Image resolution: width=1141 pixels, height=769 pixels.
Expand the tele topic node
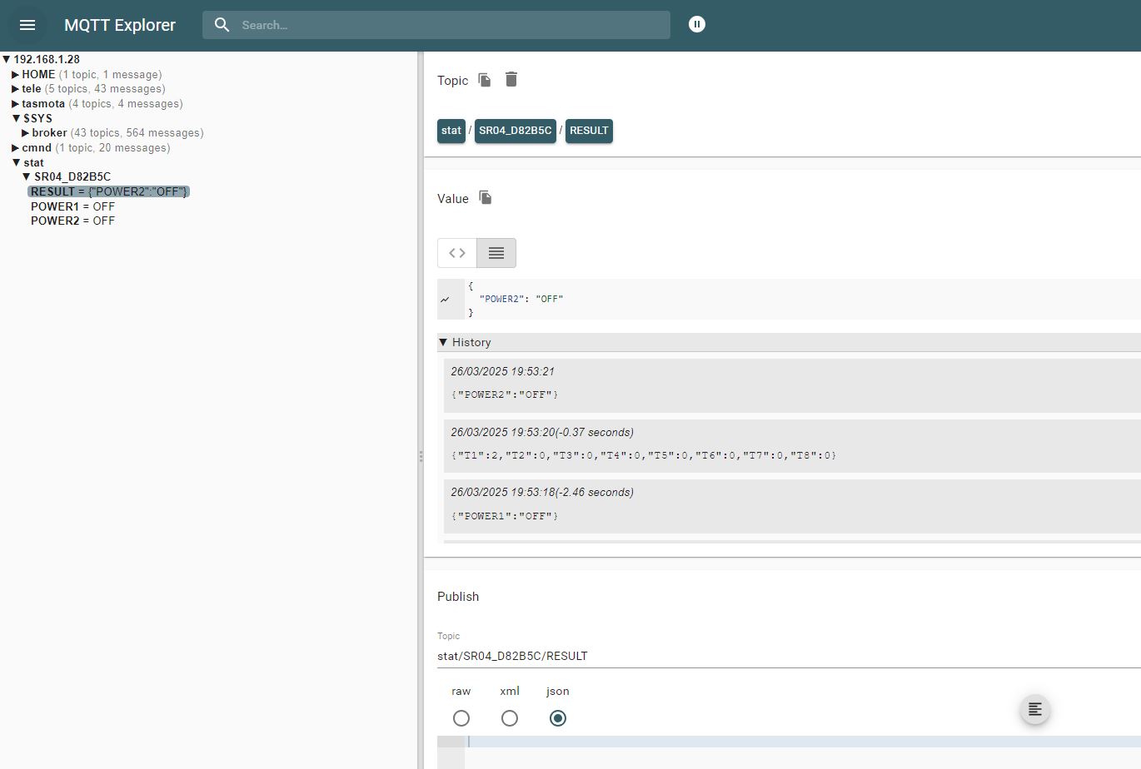pos(16,89)
